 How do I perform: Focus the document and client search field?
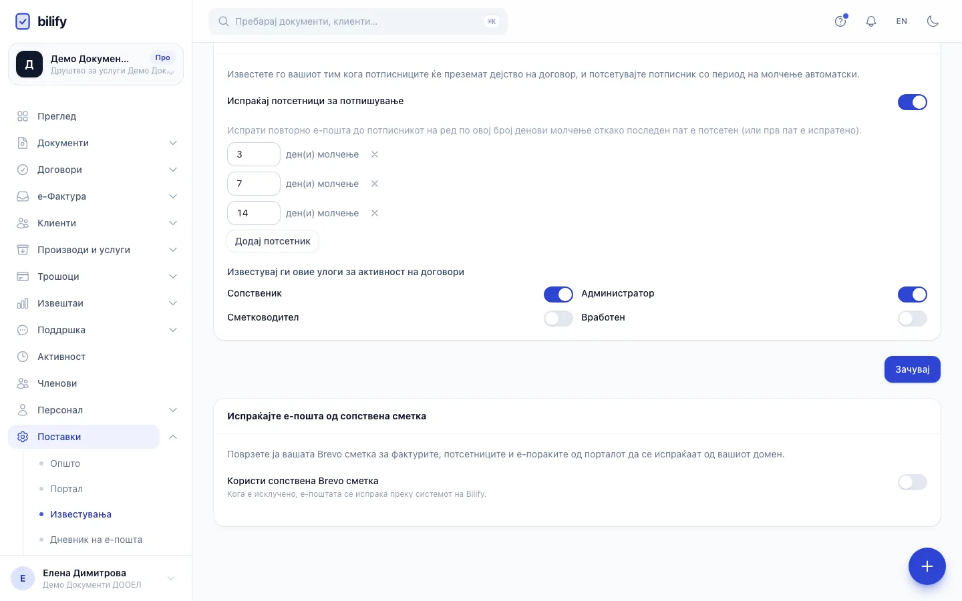click(x=358, y=21)
